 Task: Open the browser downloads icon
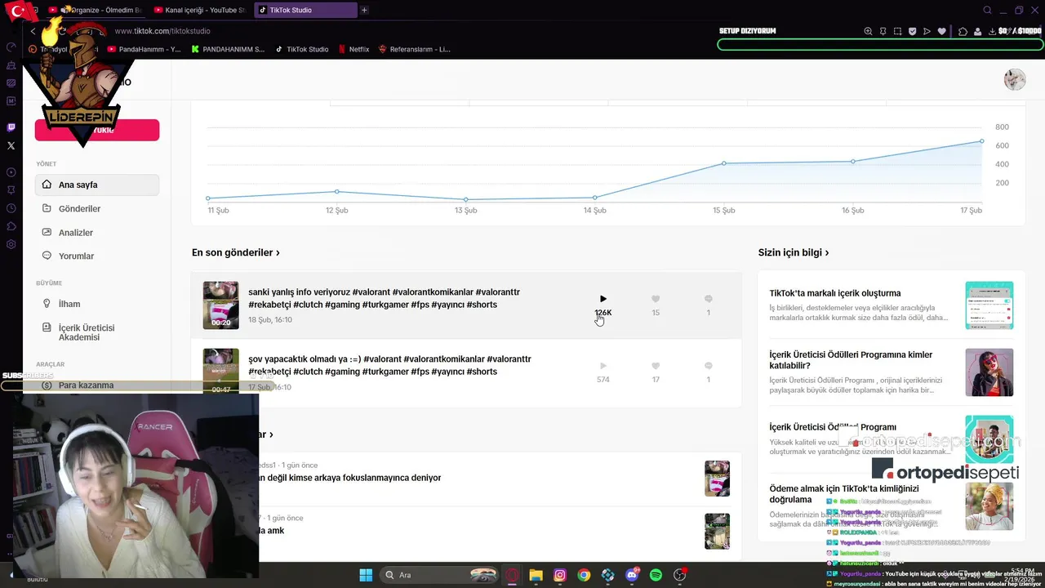pos(991,31)
